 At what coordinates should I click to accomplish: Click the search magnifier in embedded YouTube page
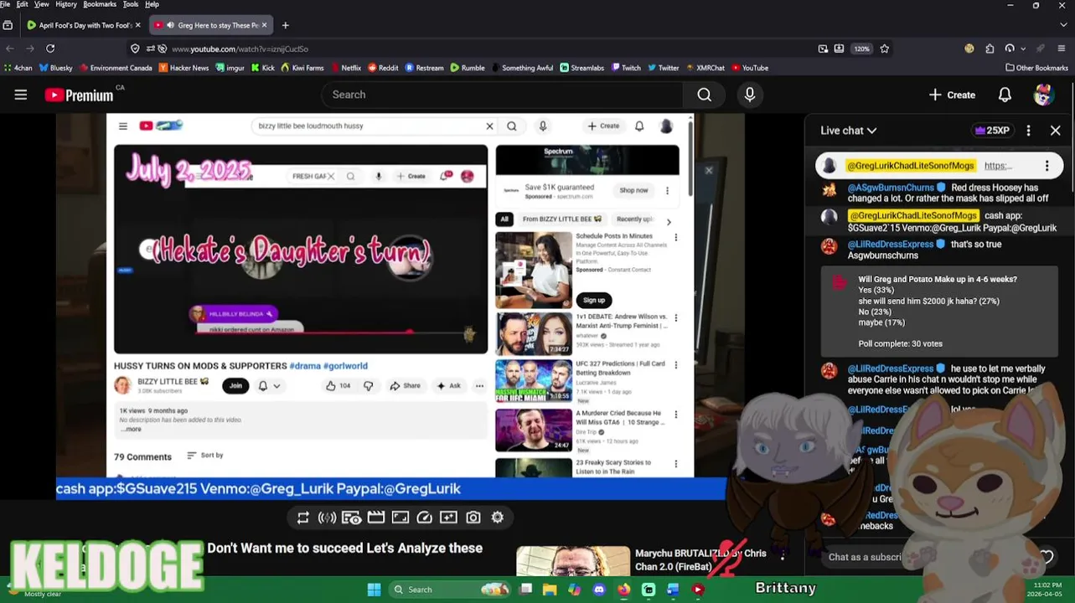coord(512,126)
